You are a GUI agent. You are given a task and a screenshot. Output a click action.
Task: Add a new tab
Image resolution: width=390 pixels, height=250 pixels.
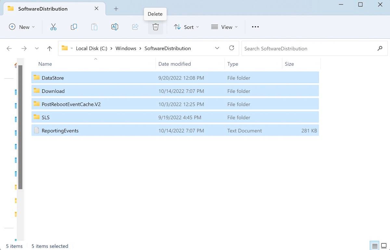click(116, 9)
